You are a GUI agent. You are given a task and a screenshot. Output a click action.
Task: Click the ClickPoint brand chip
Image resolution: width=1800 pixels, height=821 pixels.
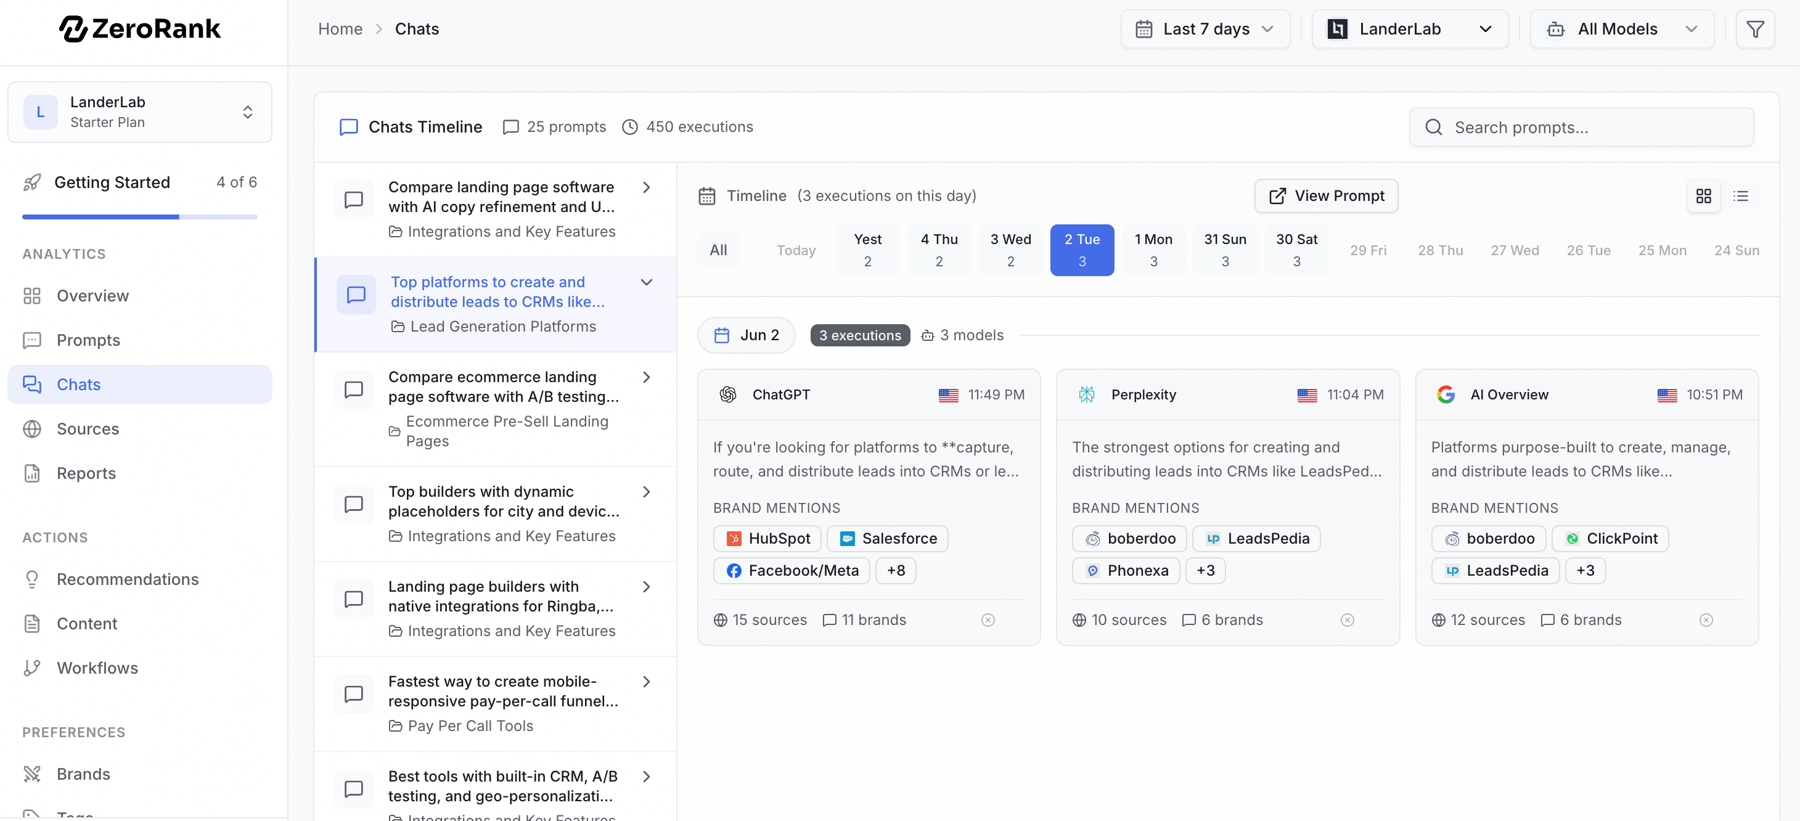point(1610,539)
